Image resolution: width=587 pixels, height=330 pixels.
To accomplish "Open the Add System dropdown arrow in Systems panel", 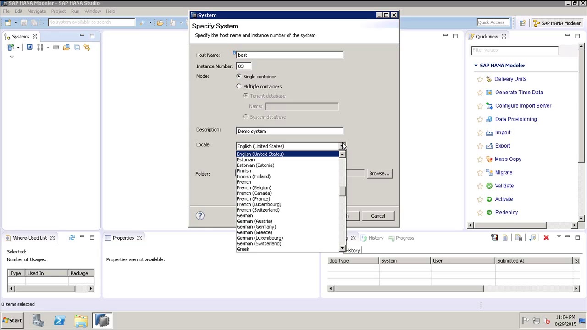I will click(18, 47).
